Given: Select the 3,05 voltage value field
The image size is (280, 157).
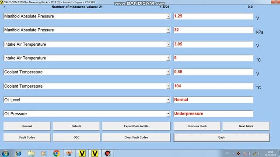Looking at the screenshot, I should 213,44.
